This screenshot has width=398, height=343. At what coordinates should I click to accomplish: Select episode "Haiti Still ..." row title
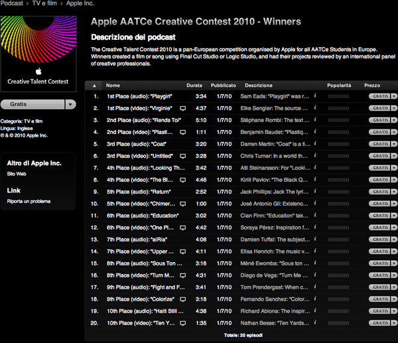pyautogui.click(x=145, y=311)
